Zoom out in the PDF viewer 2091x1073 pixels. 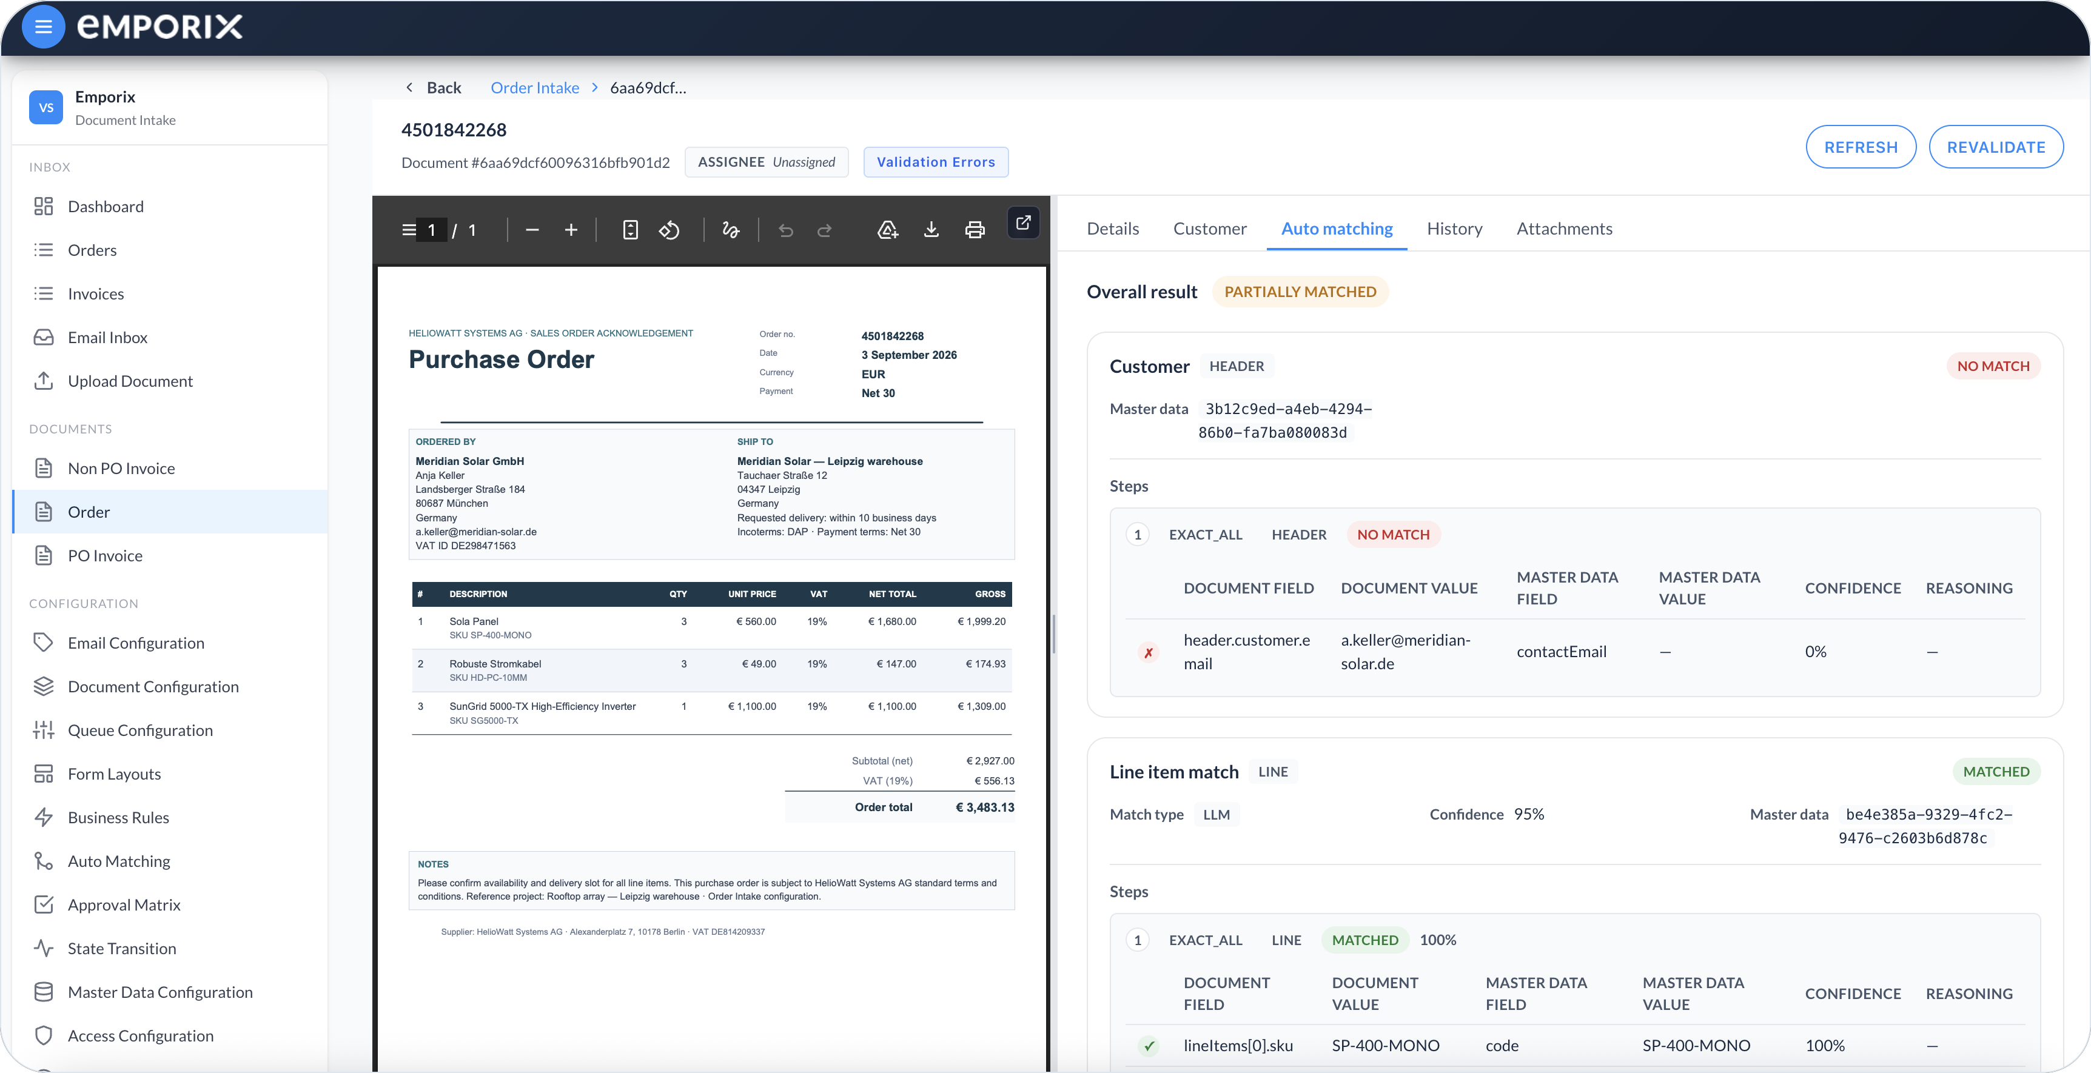(532, 230)
